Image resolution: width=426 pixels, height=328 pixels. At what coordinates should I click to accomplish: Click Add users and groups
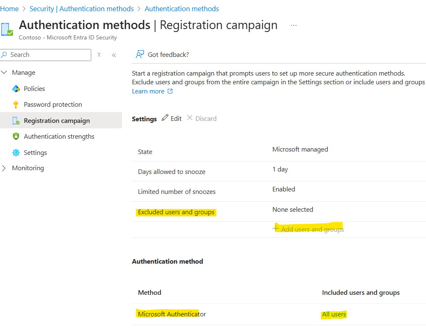pos(309,229)
